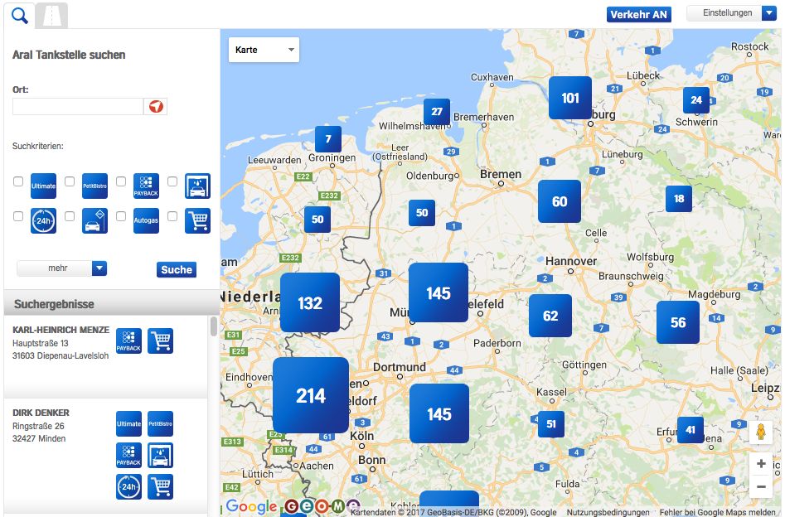
Task: Click the car wash filter icon
Action: pyautogui.click(x=198, y=186)
